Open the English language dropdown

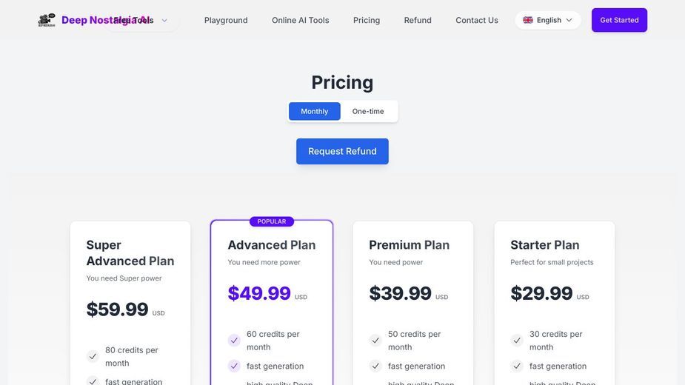click(x=548, y=20)
